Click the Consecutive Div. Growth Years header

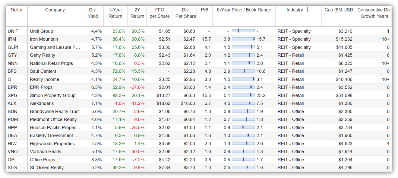pos(374,13)
